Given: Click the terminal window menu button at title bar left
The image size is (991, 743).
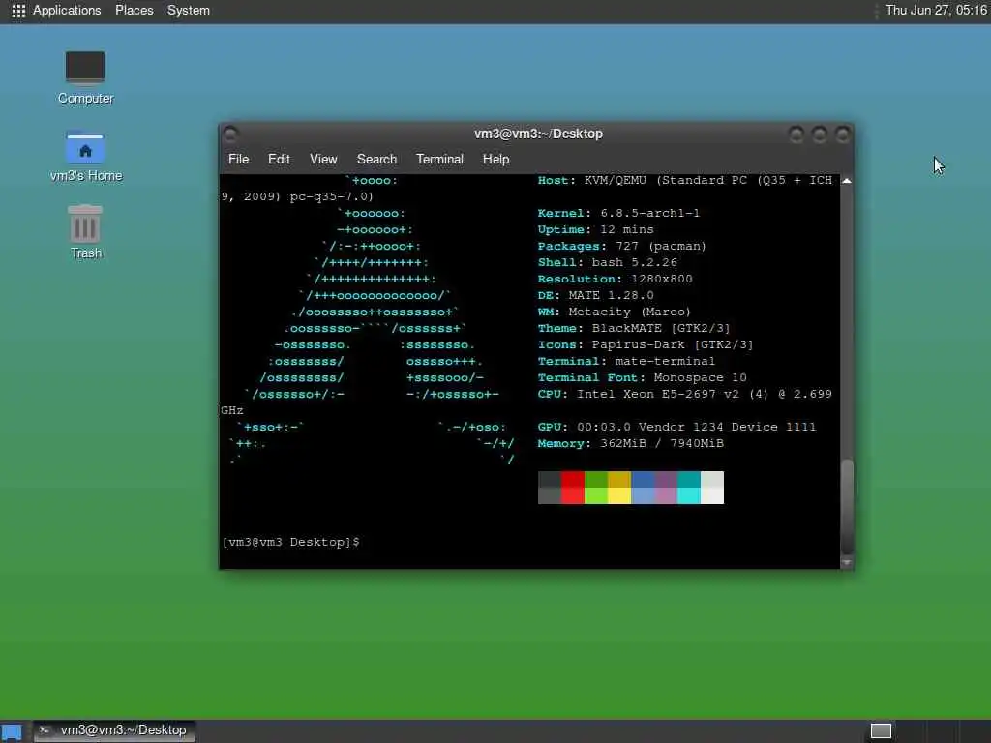Looking at the screenshot, I should [x=230, y=134].
